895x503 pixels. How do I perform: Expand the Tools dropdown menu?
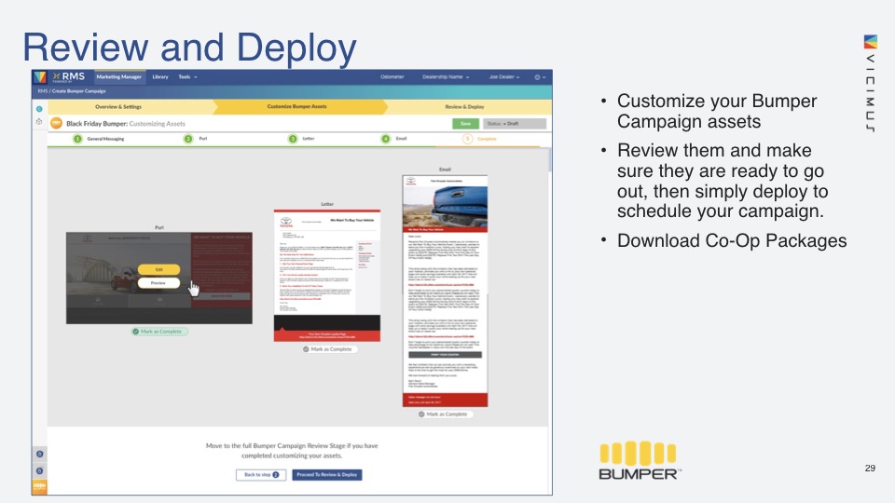187,77
